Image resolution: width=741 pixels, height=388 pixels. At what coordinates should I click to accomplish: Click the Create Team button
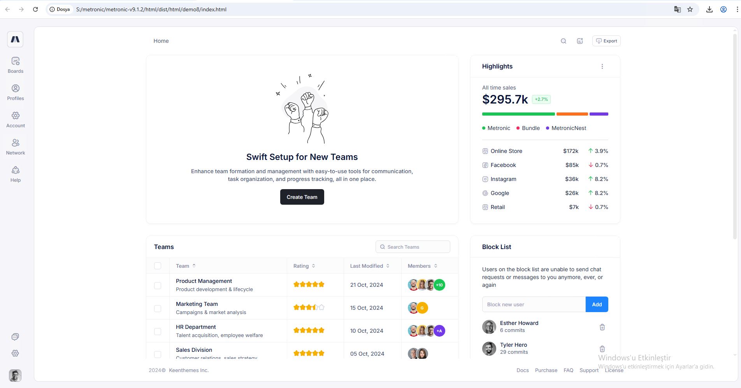(x=302, y=197)
